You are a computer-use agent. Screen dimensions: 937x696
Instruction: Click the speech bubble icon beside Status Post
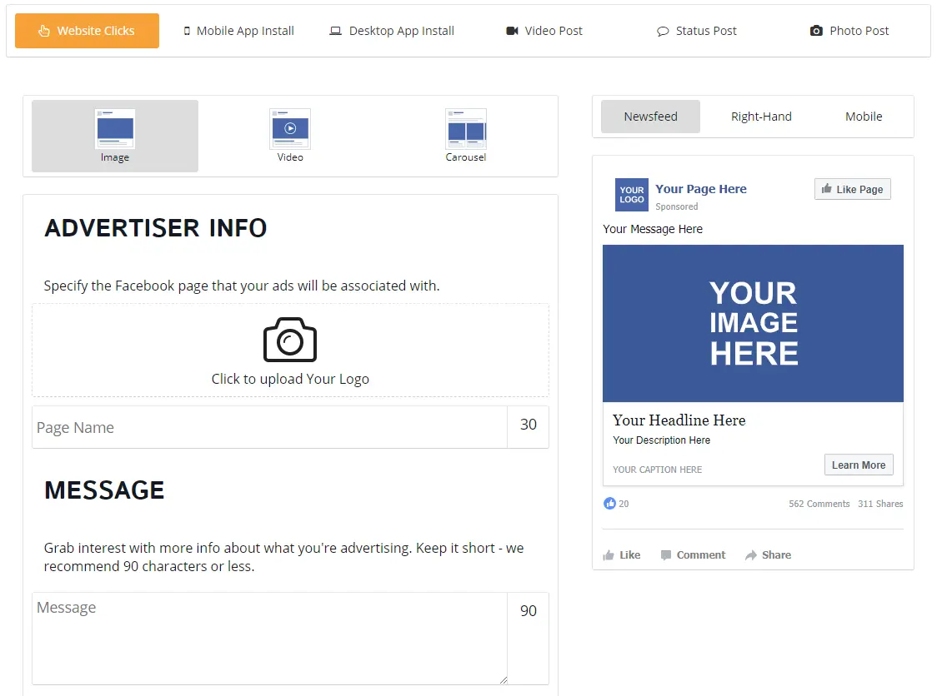(x=663, y=30)
